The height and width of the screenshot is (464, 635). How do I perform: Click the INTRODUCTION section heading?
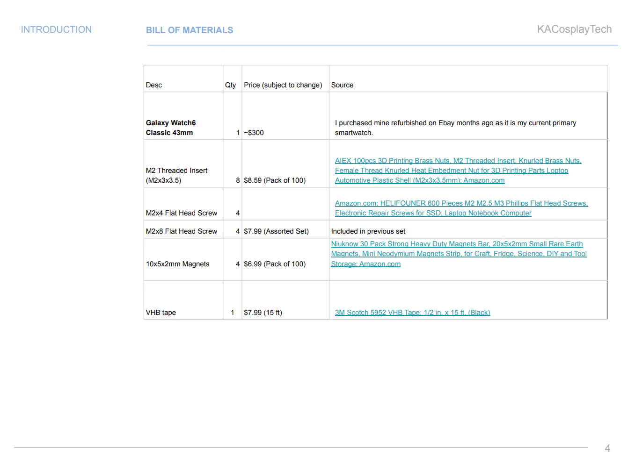[x=56, y=29]
